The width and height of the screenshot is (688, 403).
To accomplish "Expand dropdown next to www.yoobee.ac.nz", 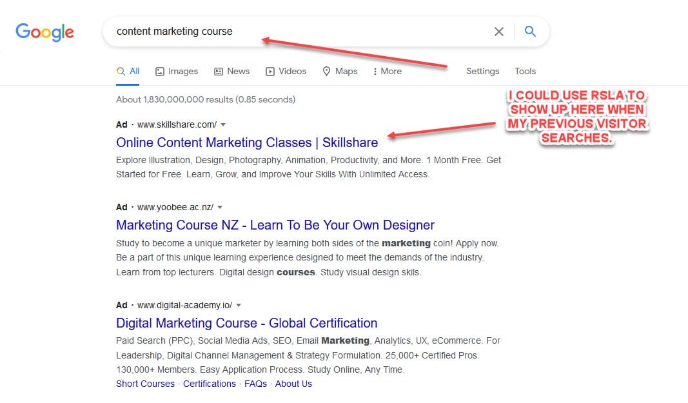I will (x=220, y=207).
